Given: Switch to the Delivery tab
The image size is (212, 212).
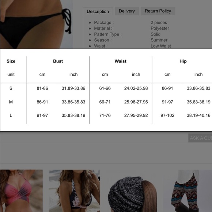Looking at the screenshot, I should point(127,11).
